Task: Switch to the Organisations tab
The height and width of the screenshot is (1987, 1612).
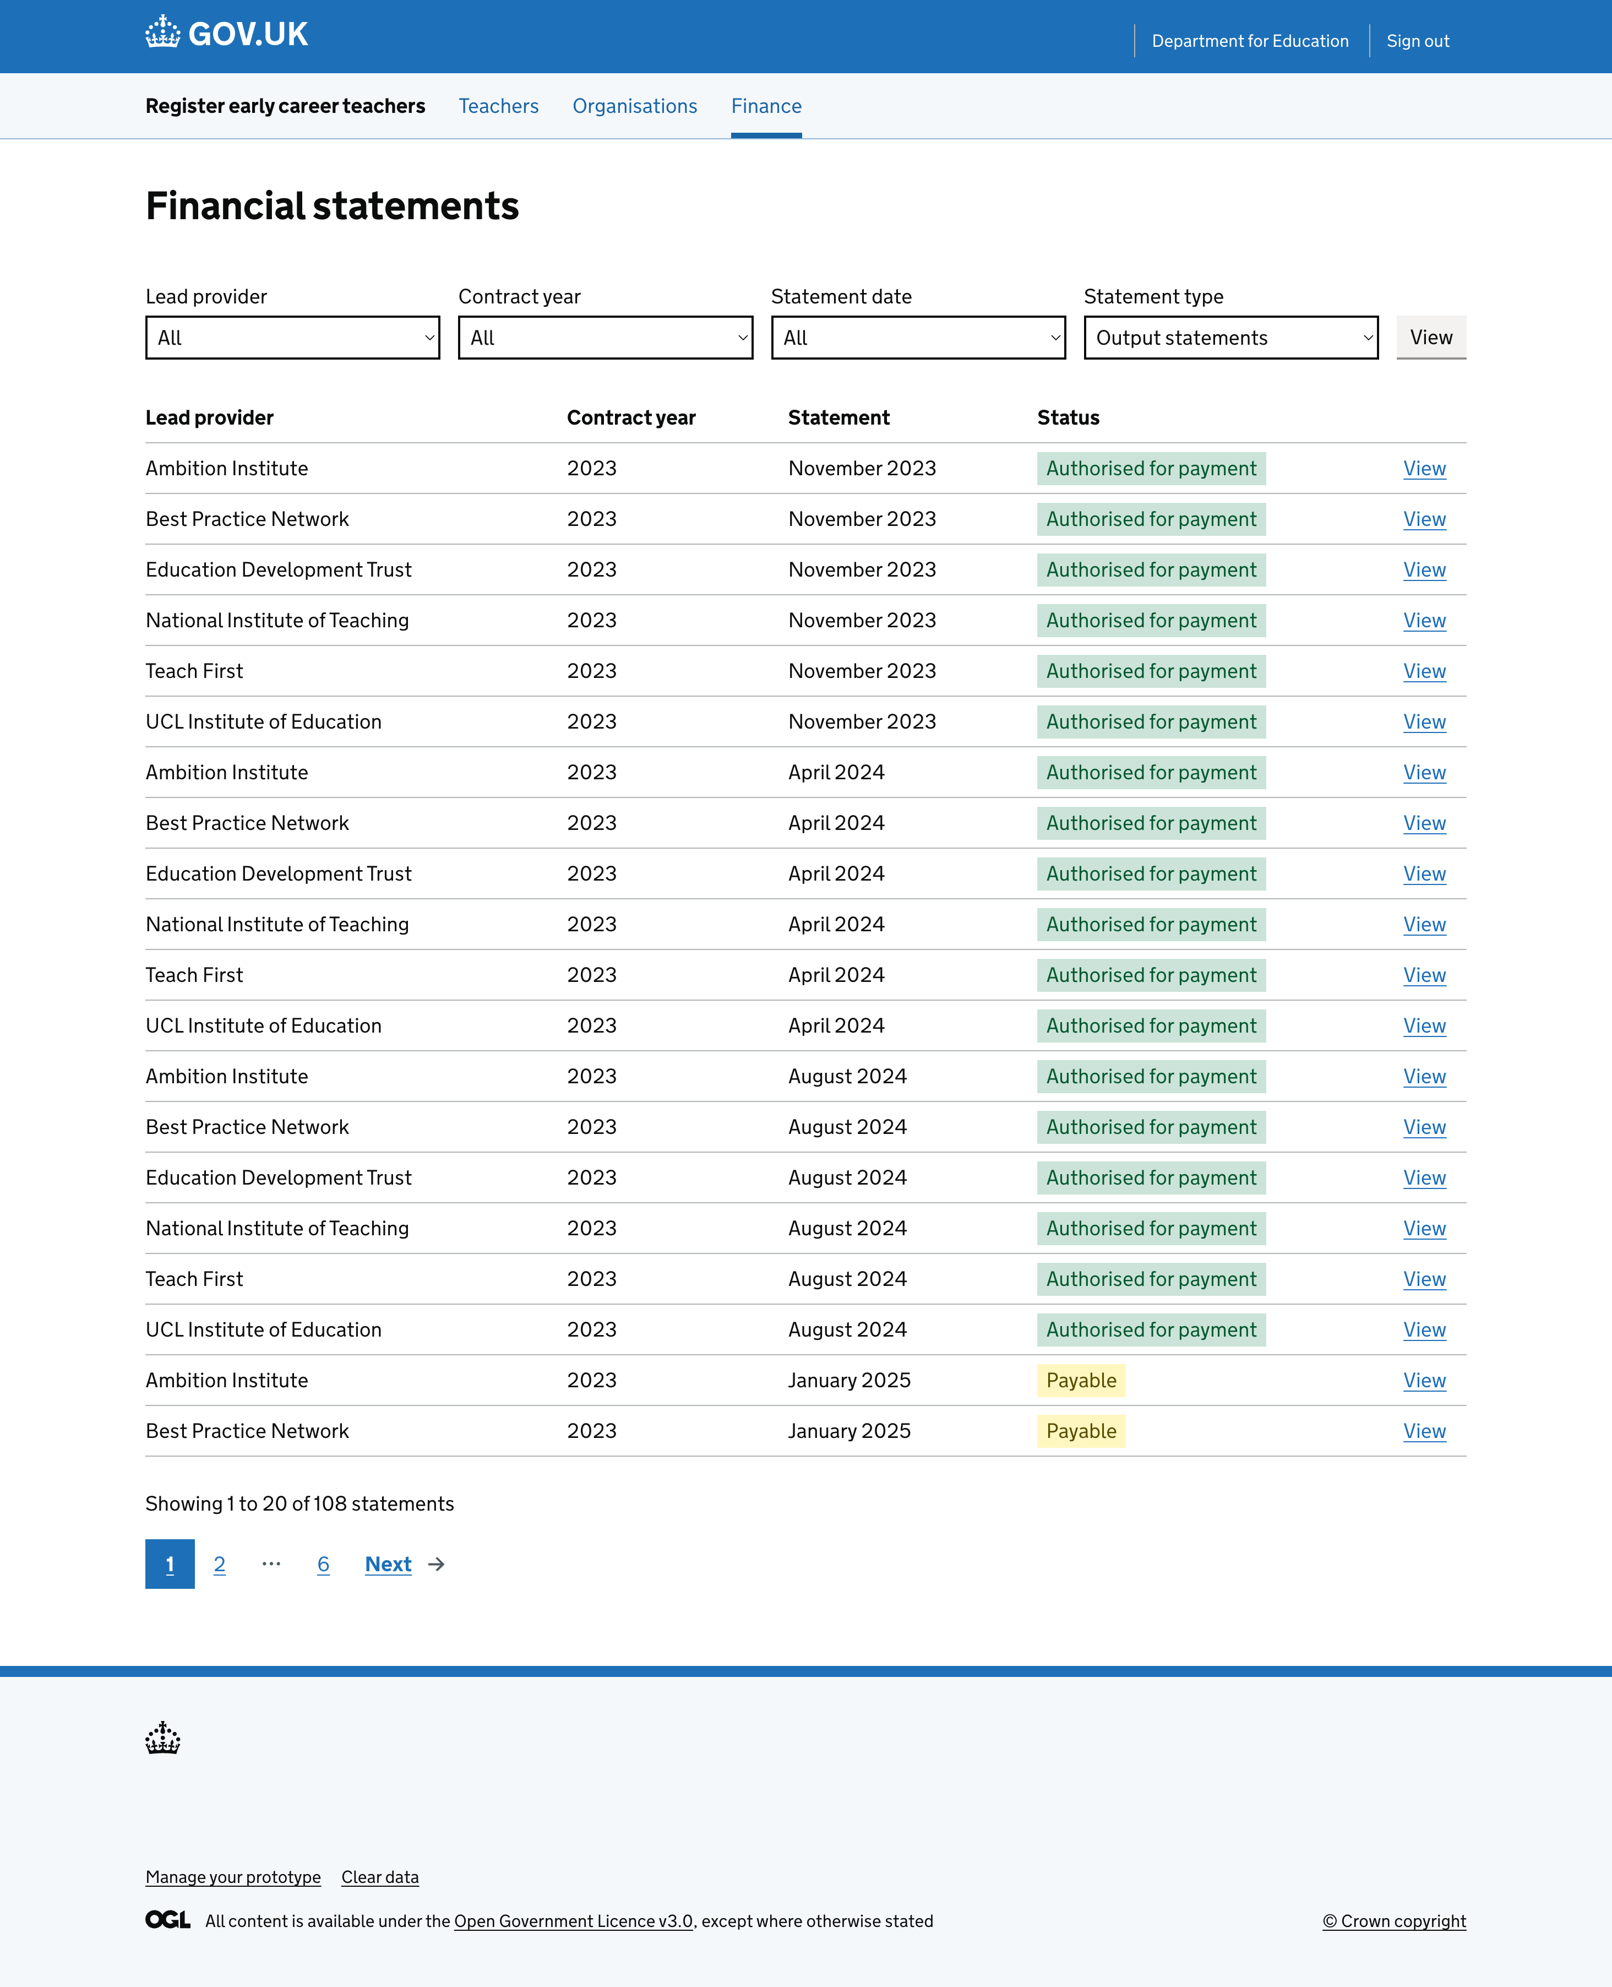Action: (x=634, y=106)
